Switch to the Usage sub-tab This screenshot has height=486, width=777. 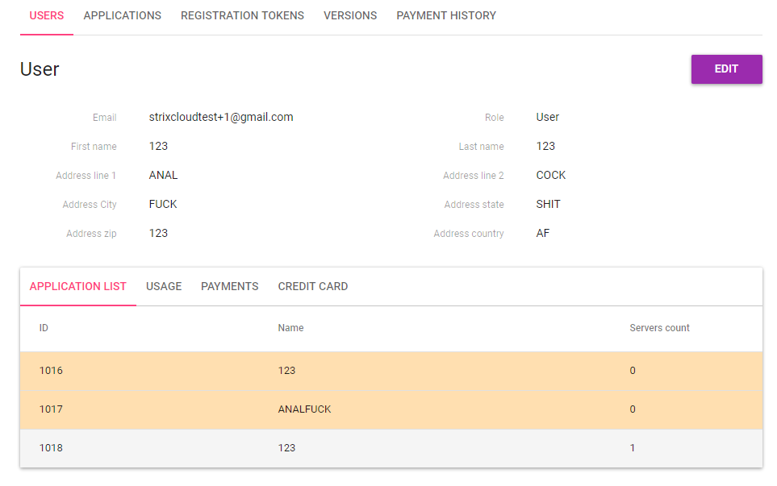point(164,287)
